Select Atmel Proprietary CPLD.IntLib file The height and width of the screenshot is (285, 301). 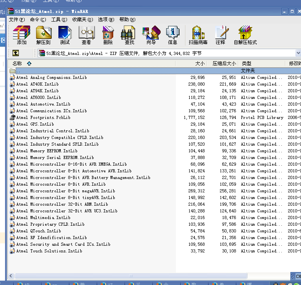[50, 224]
